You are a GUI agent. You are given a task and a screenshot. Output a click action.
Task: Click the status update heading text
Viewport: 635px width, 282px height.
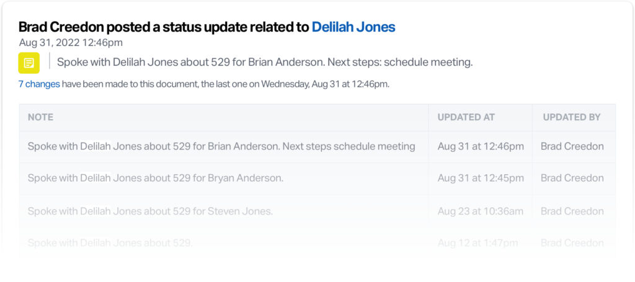tap(207, 27)
